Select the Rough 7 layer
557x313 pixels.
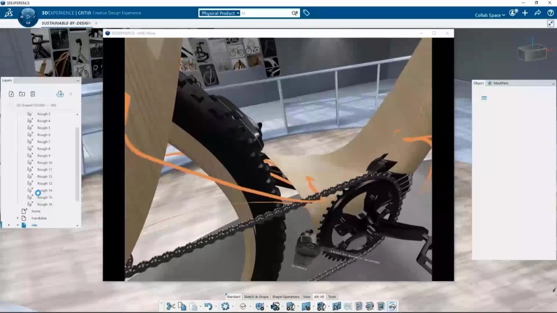tap(44, 141)
